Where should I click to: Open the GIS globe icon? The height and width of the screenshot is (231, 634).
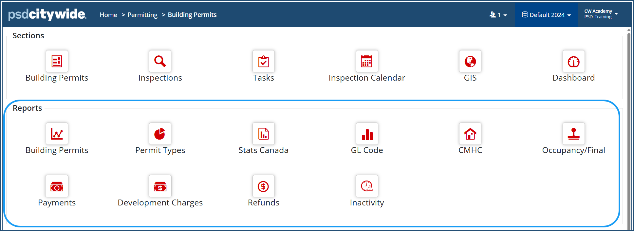(470, 61)
